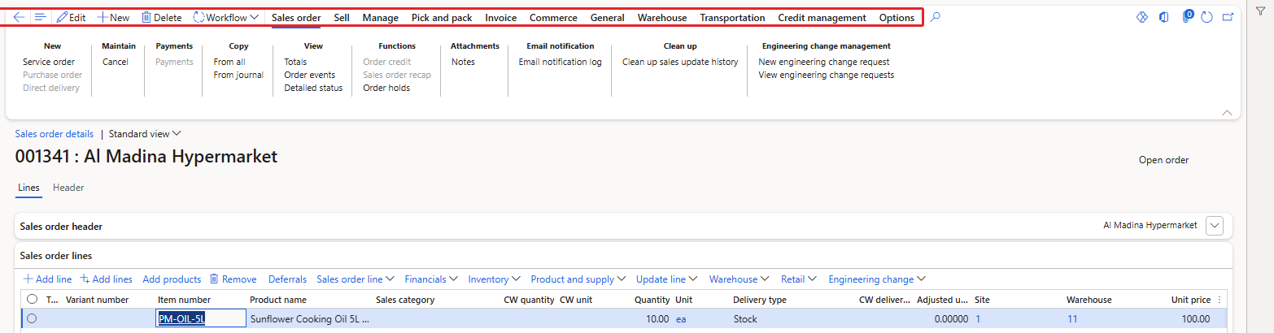Viewport: 1274px width, 333px height.
Task: Expand the Financials menu
Action: 431,279
